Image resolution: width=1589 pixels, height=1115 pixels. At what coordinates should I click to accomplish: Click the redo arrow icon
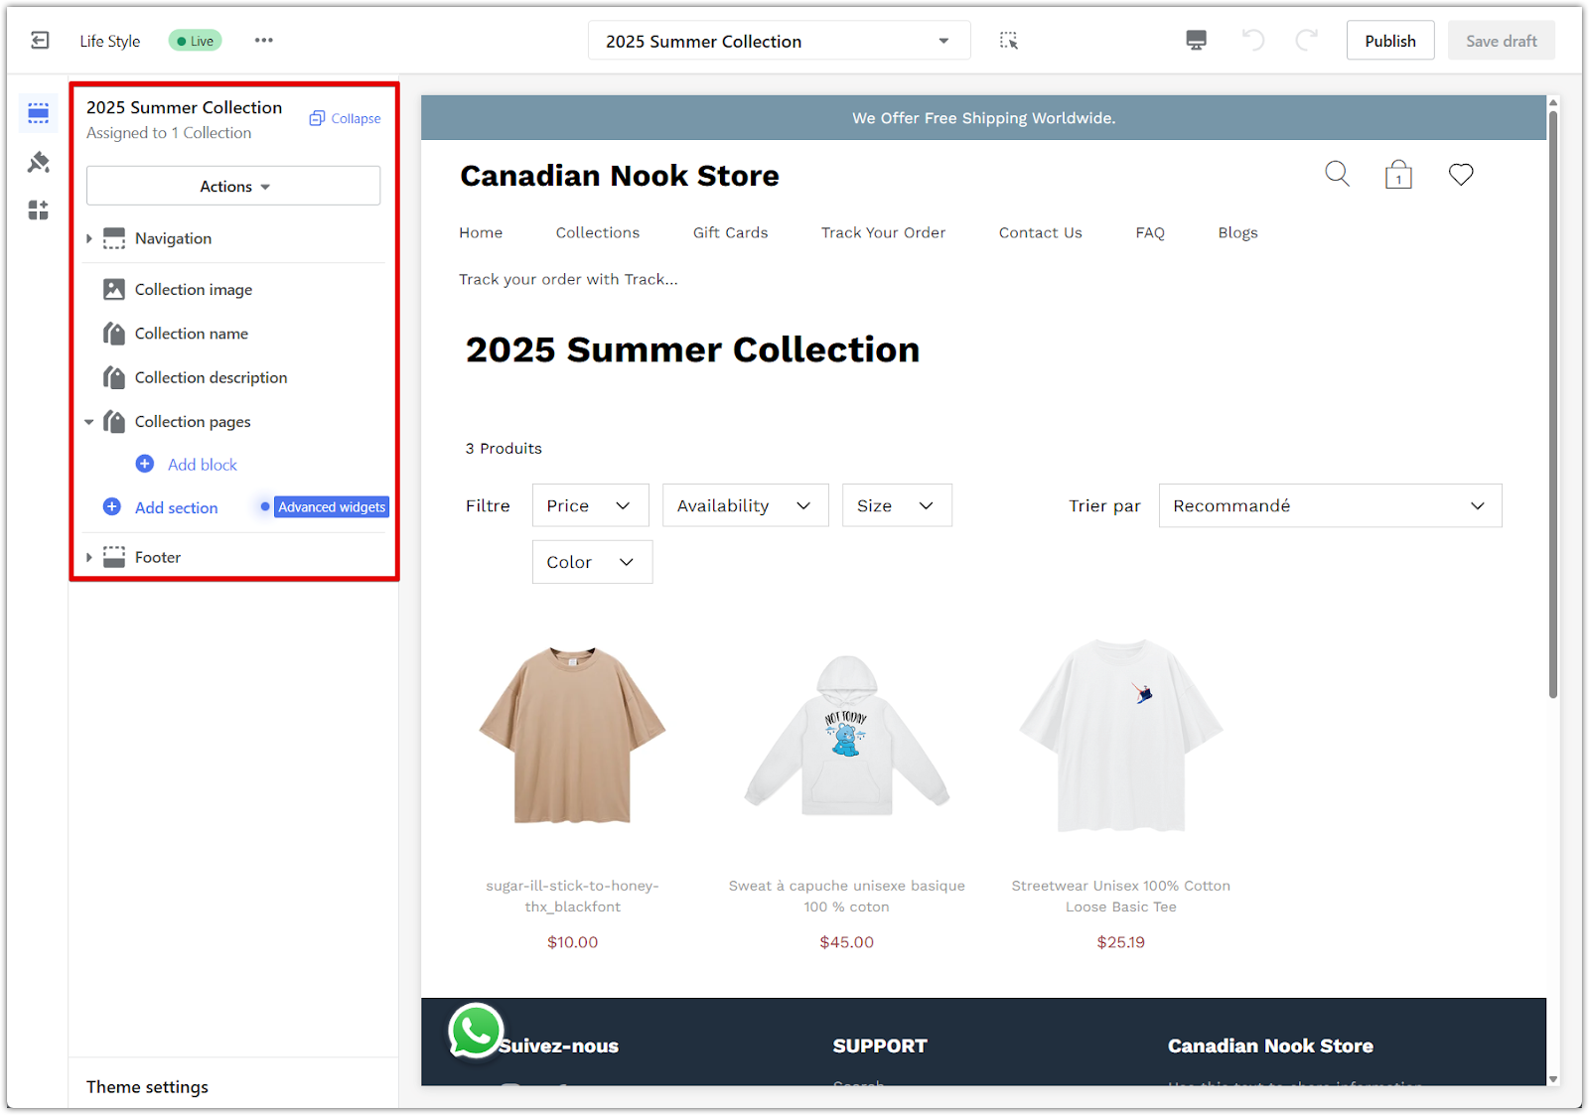1306,41
